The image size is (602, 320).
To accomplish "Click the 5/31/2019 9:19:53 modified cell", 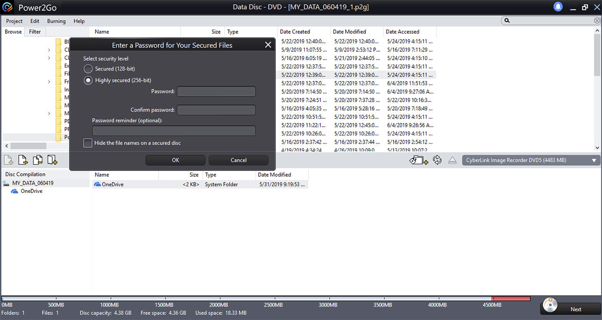I will (282, 184).
